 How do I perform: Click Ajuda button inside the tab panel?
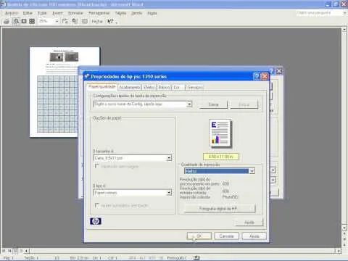point(249,222)
